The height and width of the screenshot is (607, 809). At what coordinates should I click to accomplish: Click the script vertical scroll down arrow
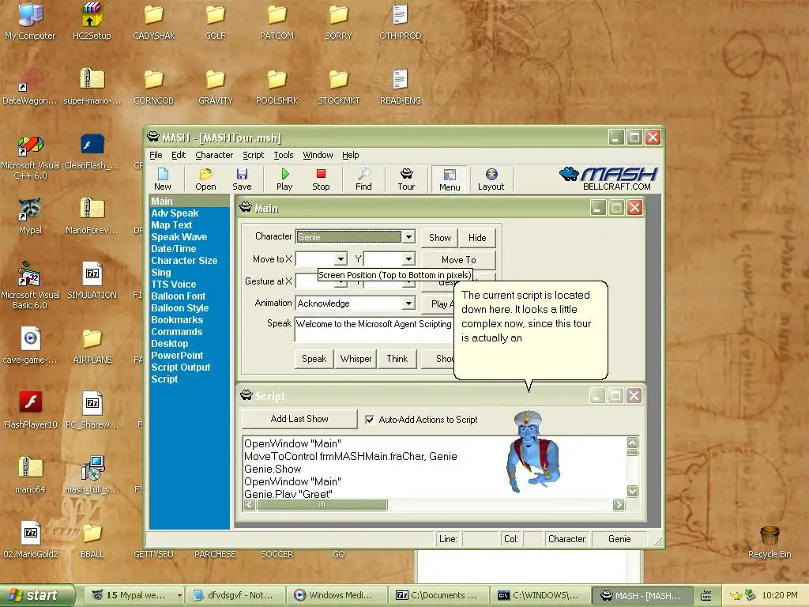coord(632,491)
